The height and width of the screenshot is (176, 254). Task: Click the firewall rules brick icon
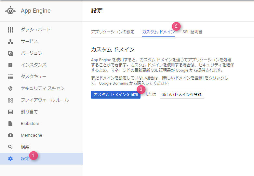click(x=10, y=100)
